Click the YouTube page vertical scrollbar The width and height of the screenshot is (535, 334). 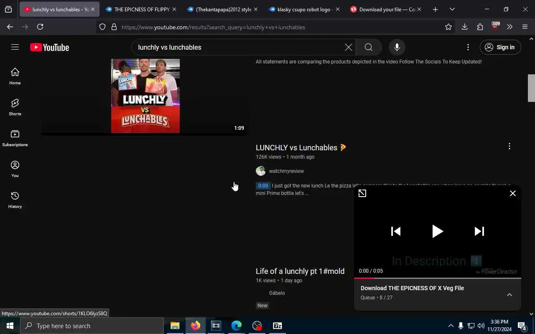531,88
